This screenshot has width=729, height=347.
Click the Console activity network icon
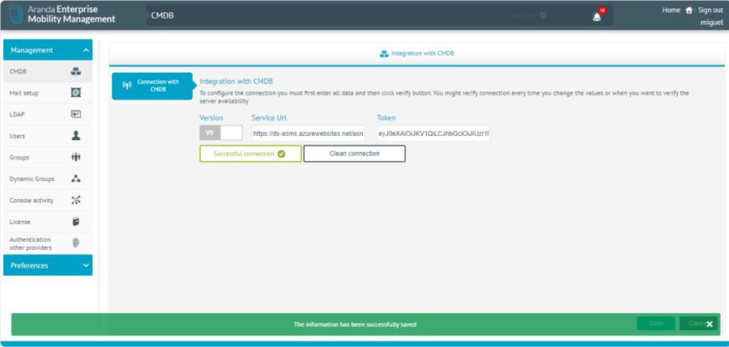click(76, 201)
